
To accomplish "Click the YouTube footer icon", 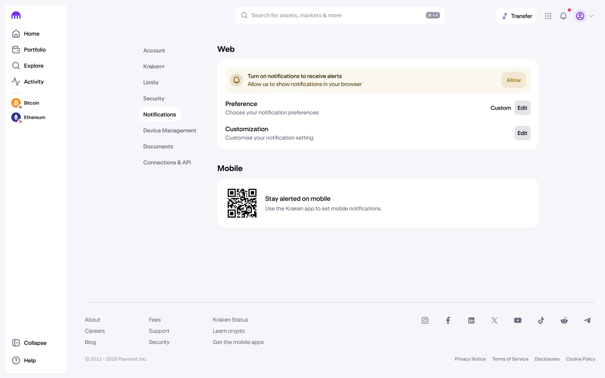I will tap(517, 320).
